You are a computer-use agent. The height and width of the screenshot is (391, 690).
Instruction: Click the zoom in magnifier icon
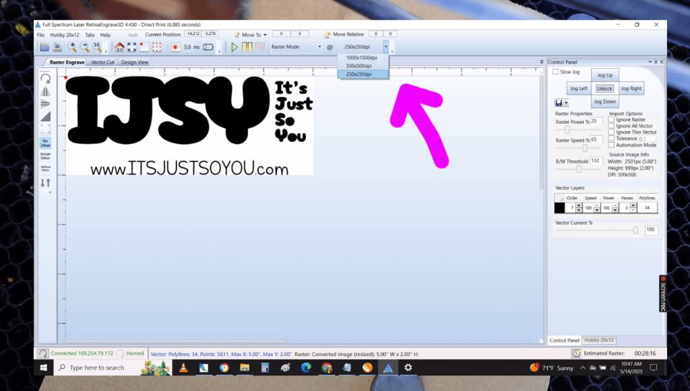72,47
